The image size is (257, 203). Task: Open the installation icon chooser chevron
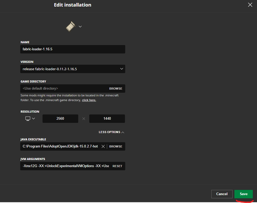80,26
